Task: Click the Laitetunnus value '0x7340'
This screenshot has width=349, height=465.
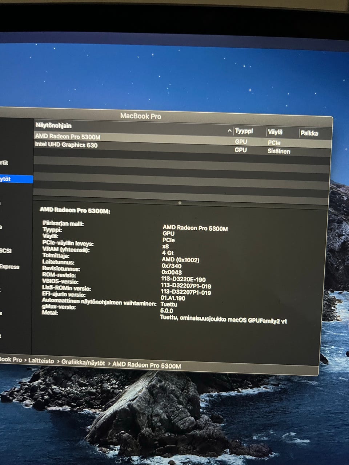Action: coord(172,266)
